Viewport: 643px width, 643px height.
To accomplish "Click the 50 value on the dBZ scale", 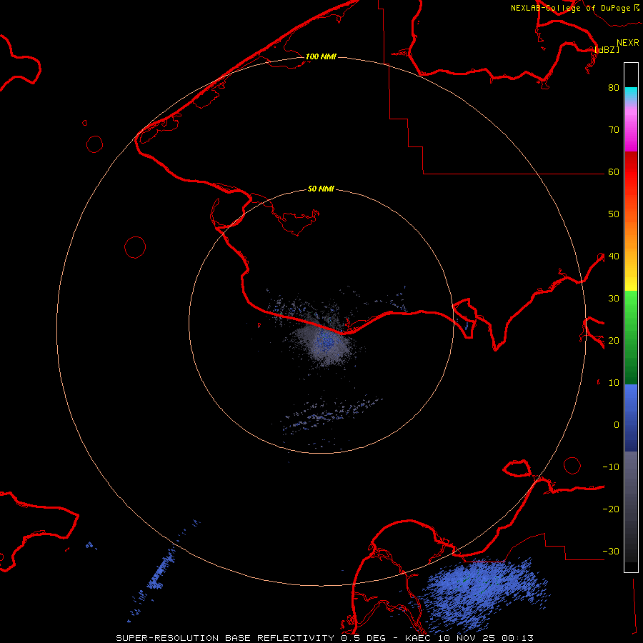I will click(614, 214).
